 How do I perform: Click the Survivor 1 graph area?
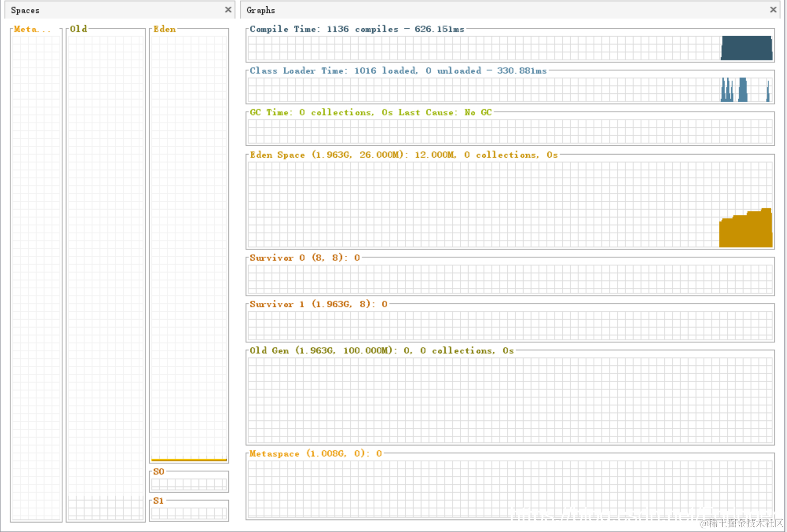coord(510,325)
